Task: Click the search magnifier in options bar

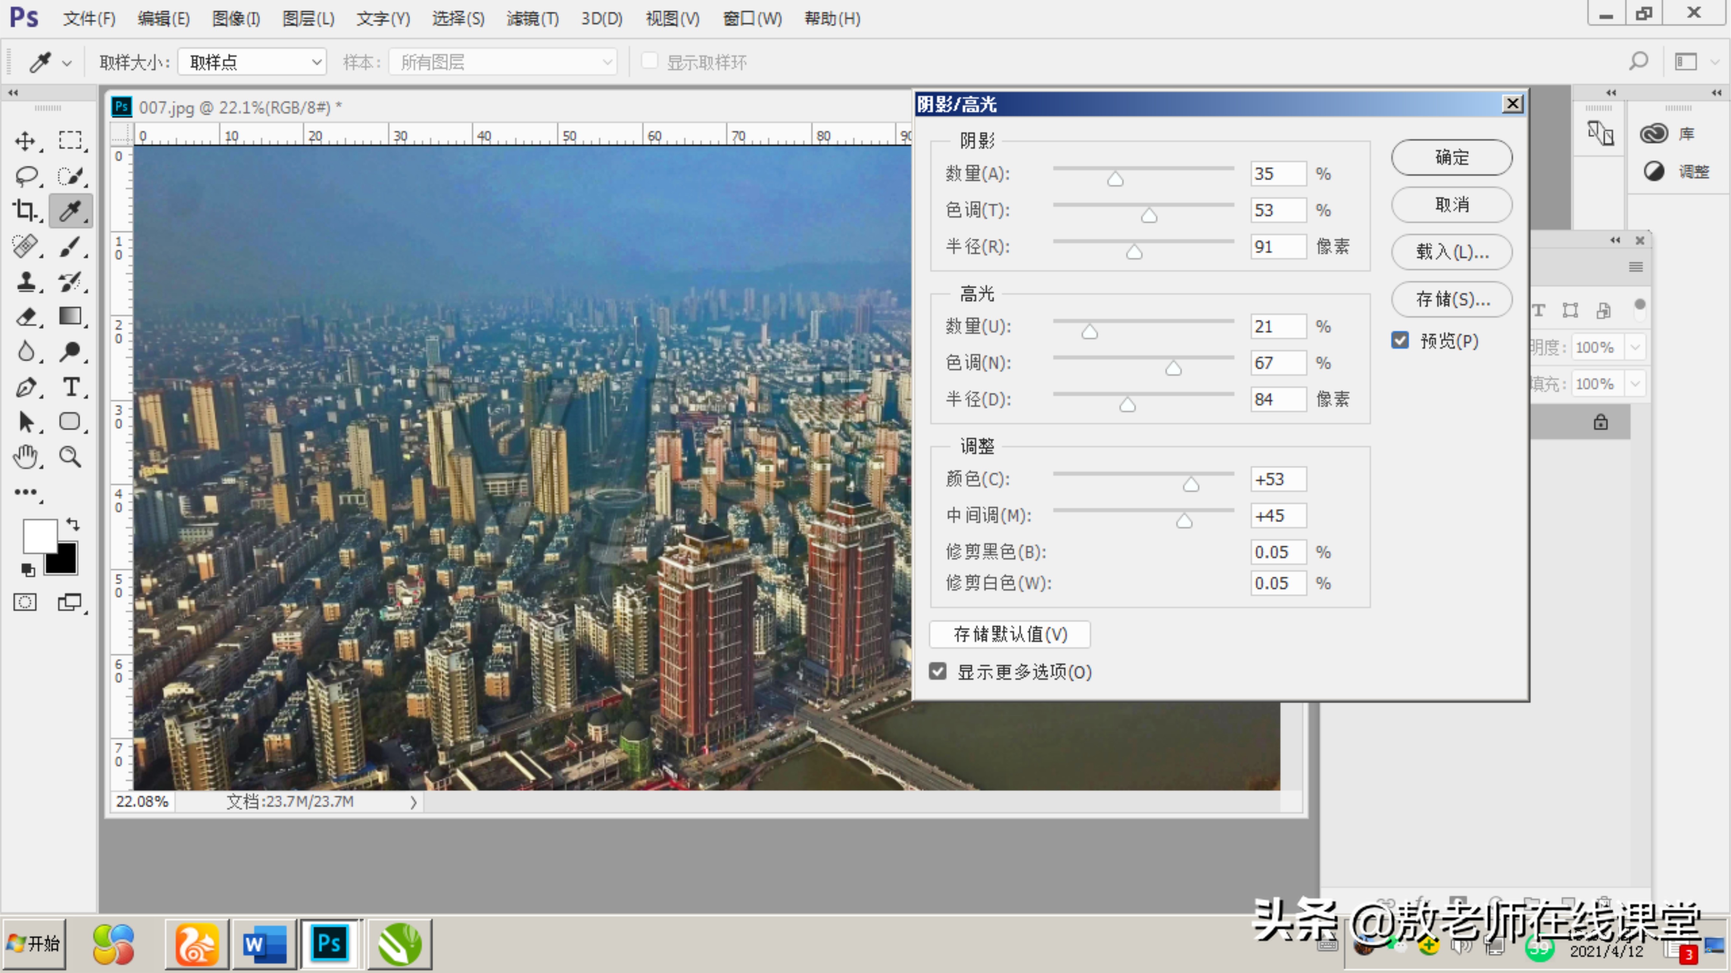Action: [x=1638, y=62]
